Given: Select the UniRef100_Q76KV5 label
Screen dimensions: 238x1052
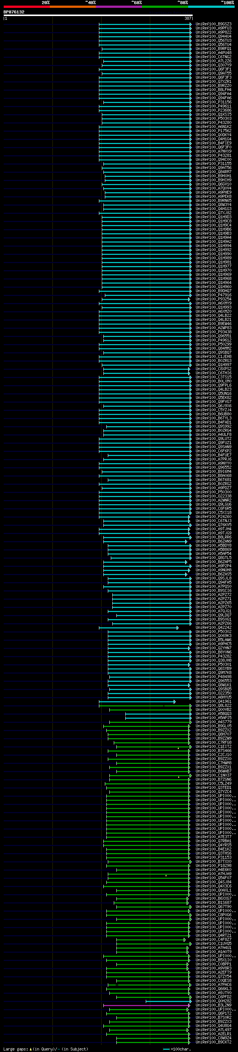Looking at the screenshot, I should tap(213, 525).
